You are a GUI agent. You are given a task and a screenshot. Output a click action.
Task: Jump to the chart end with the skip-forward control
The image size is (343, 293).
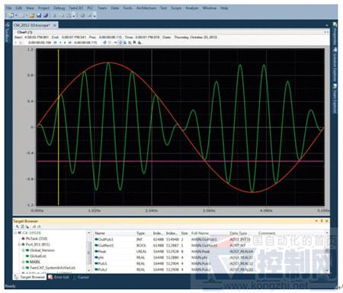(x=69, y=43)
